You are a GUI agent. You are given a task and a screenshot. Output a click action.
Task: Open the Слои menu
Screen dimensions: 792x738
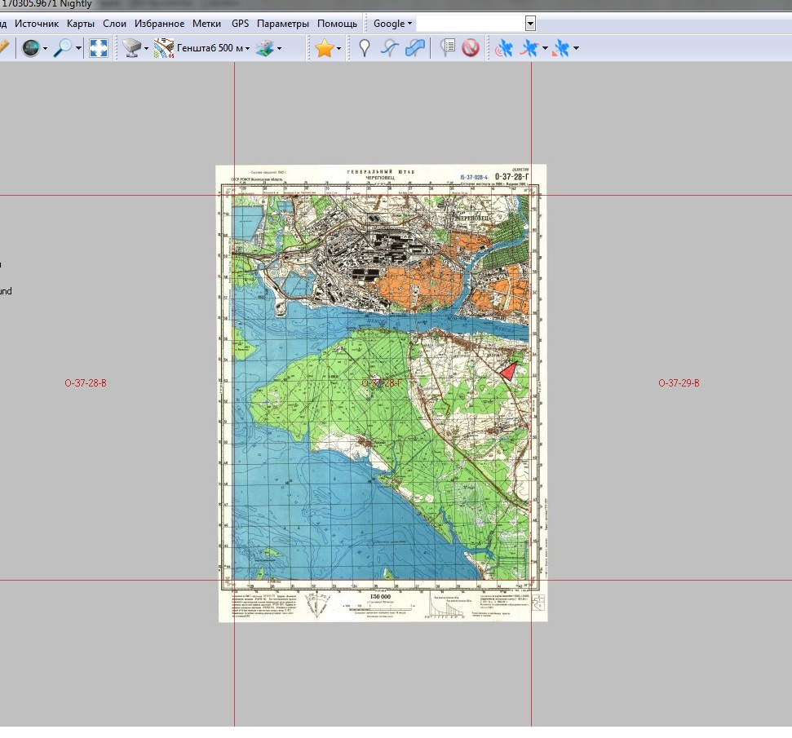(114, 24)
